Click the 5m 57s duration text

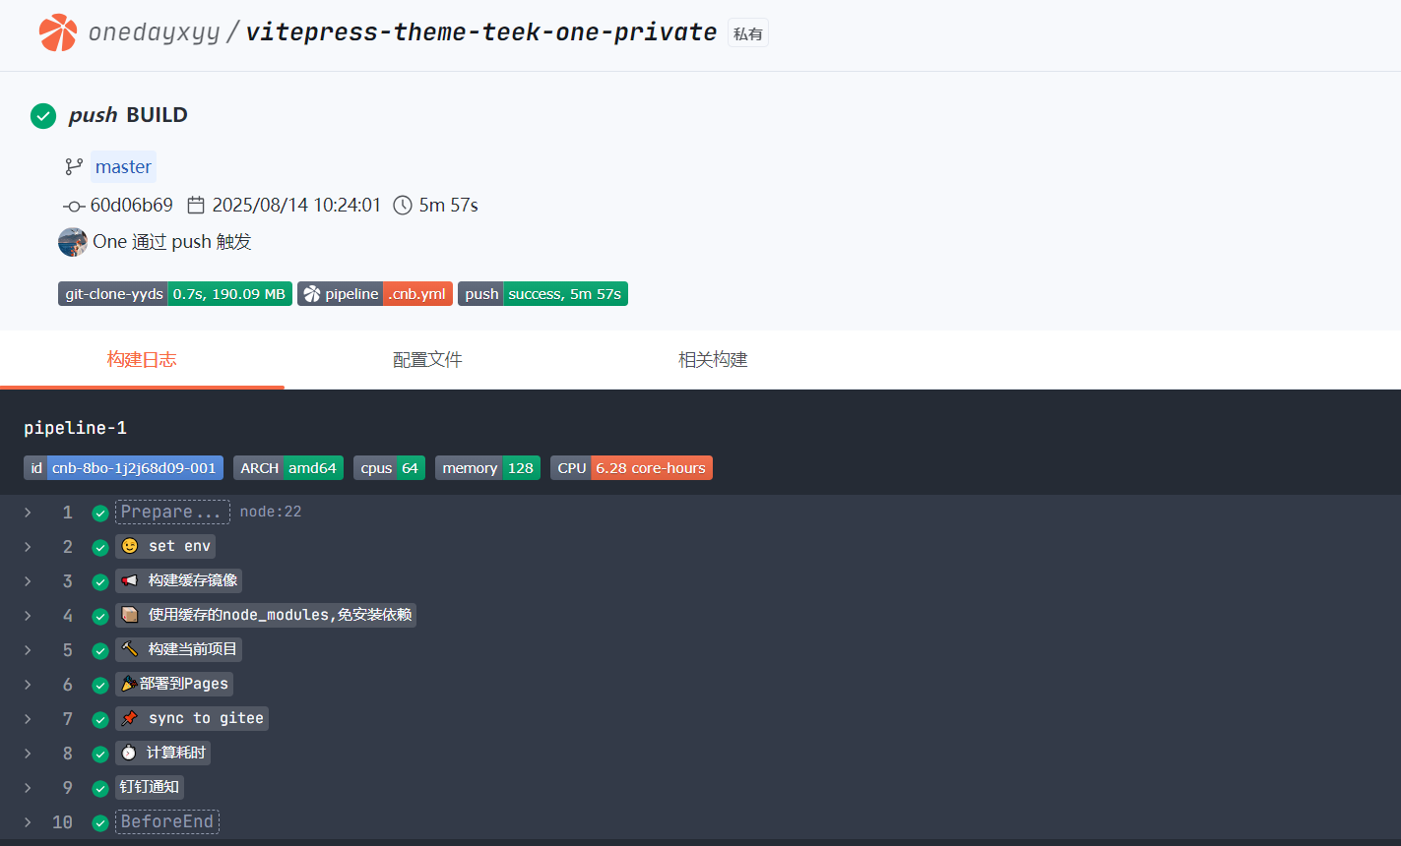pyautogui.click(x=449, y=206)
